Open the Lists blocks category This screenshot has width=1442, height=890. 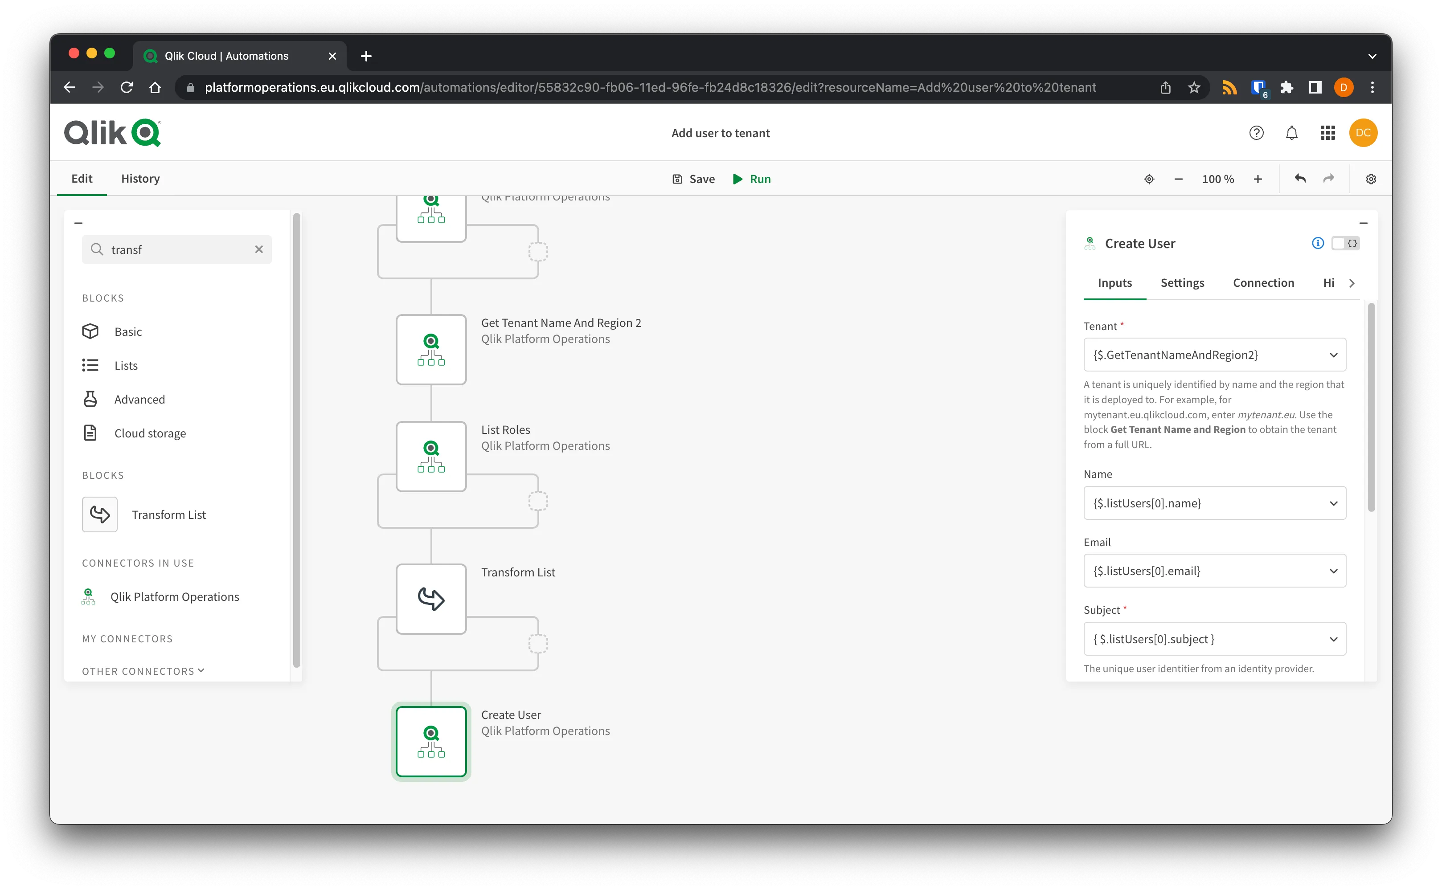[x=125, y=365]
